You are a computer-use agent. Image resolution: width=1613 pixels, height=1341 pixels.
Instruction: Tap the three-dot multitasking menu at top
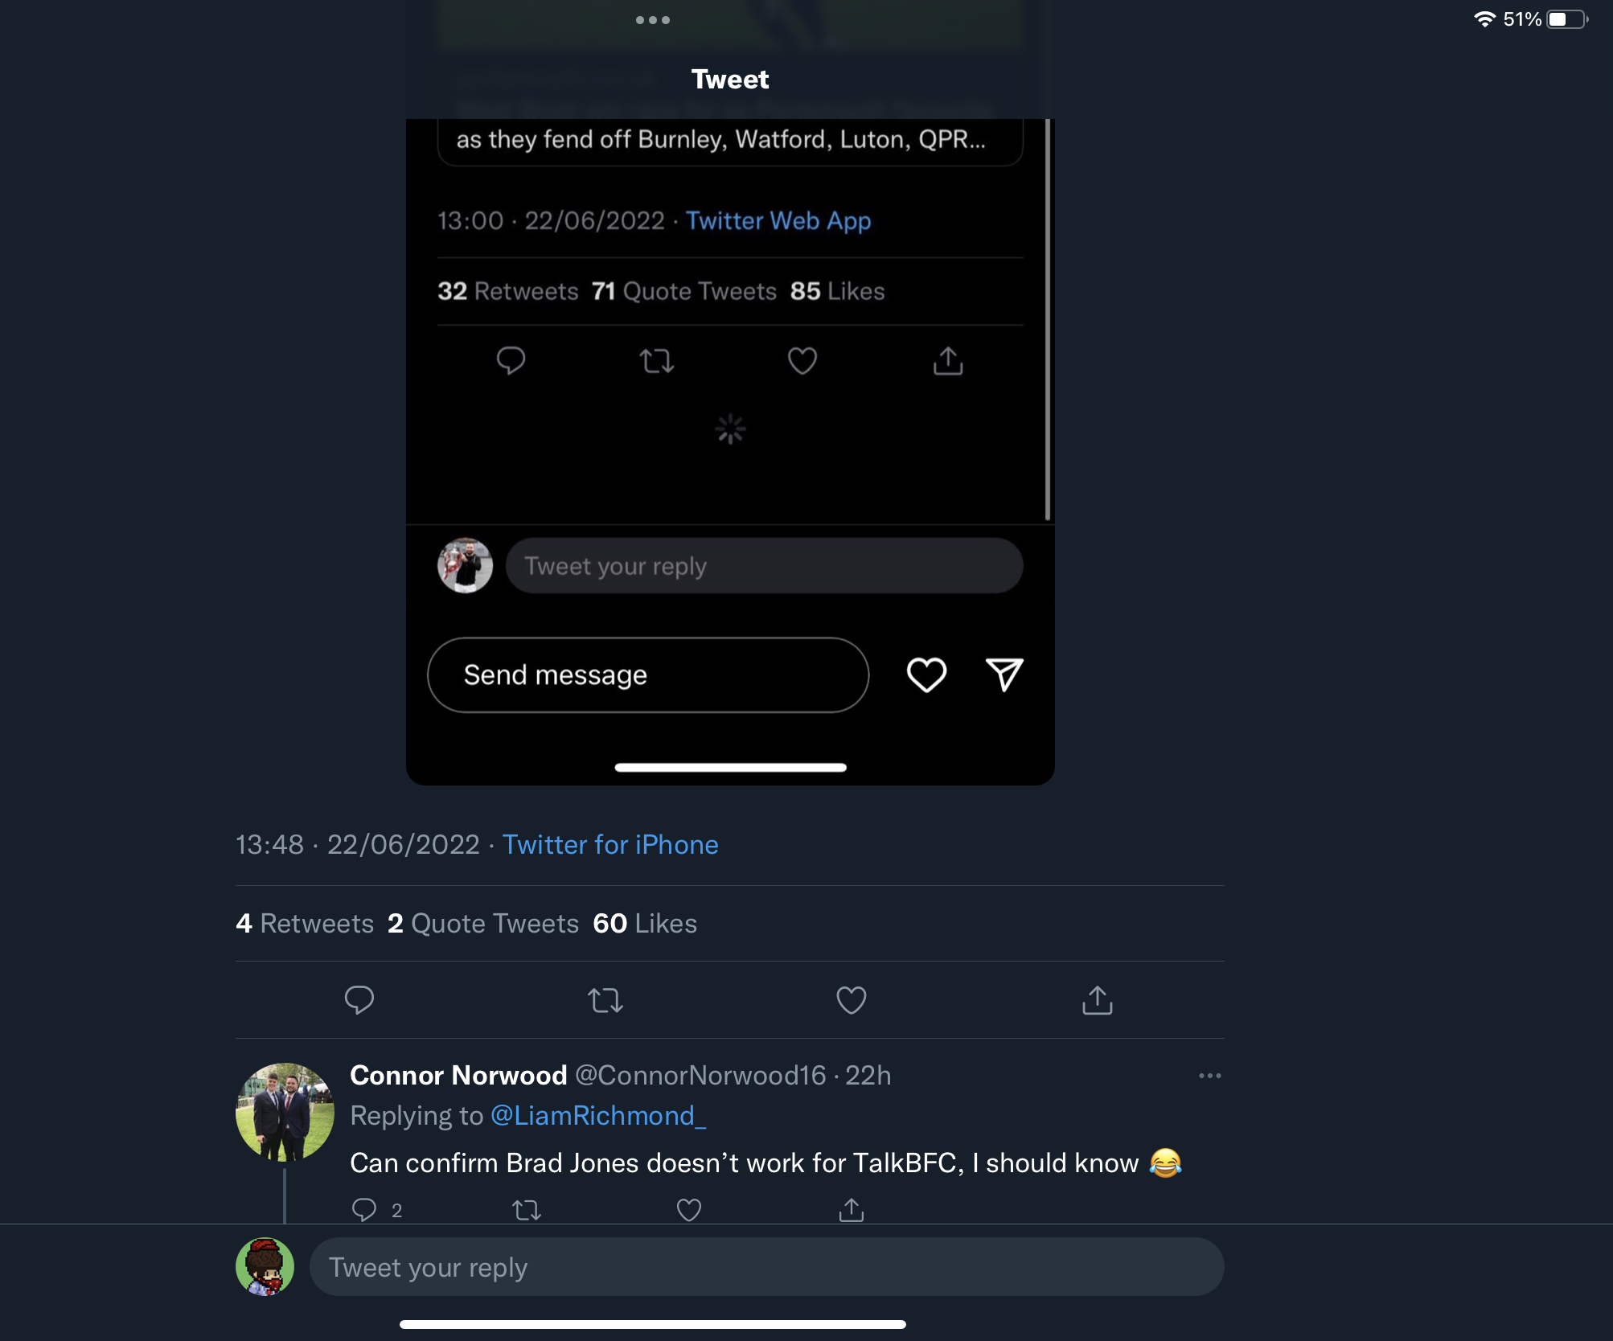click(652, 20)
